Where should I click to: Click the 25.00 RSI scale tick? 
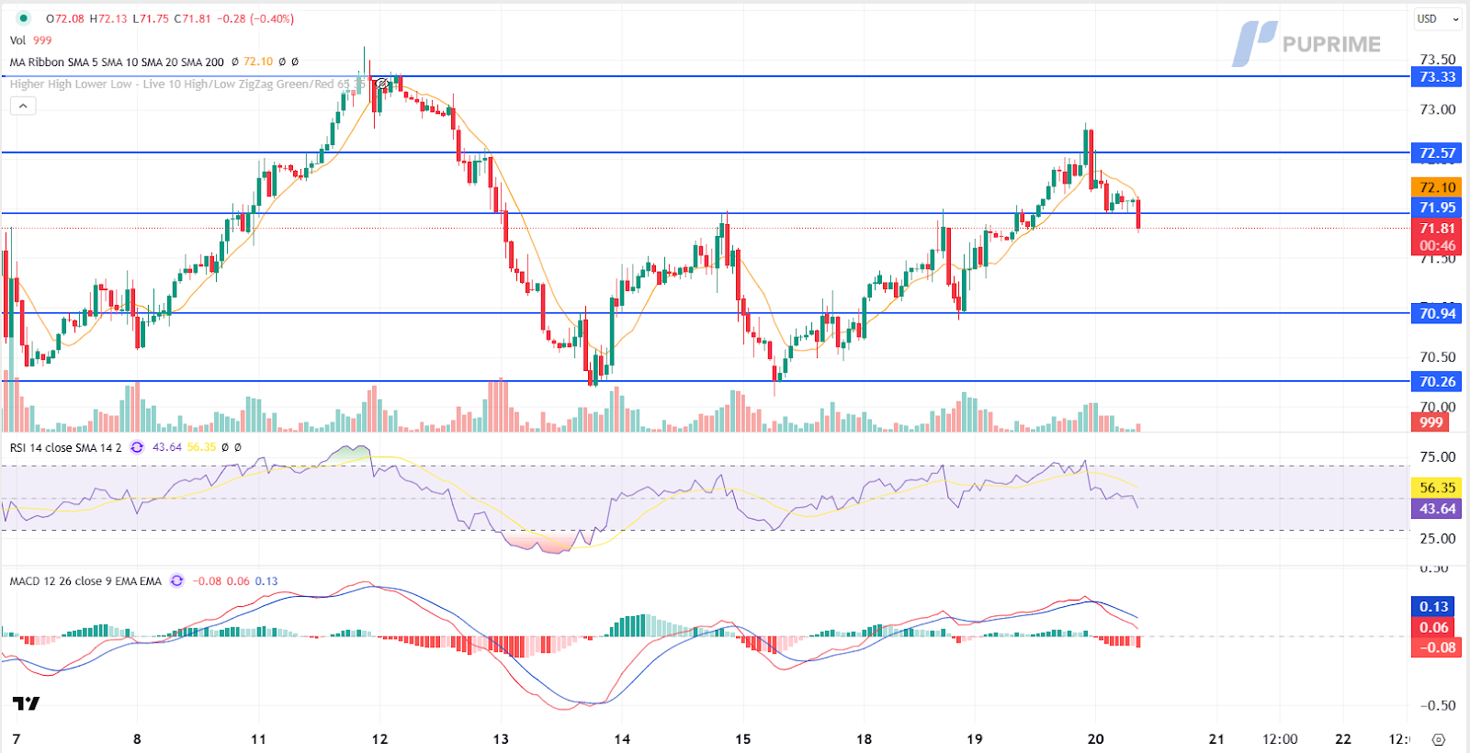click(x=1438, y=538)
